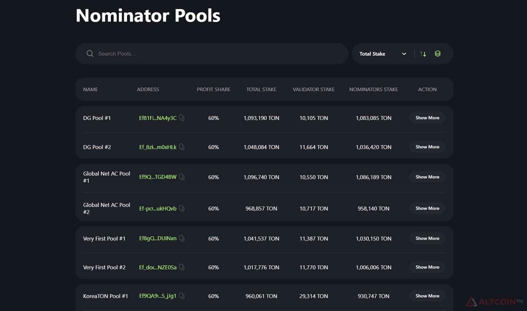Open address link Ef9Q...TGD4BW

[x=158, y=177]
